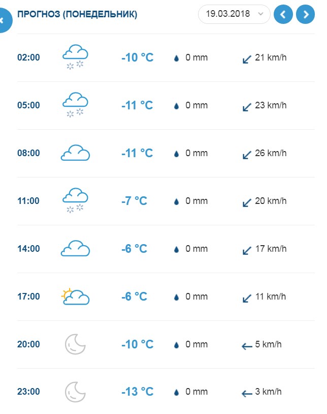The image size is (327, 414).
Task: Click the 26 km/h wind speed value
Action: pos(271,153)
